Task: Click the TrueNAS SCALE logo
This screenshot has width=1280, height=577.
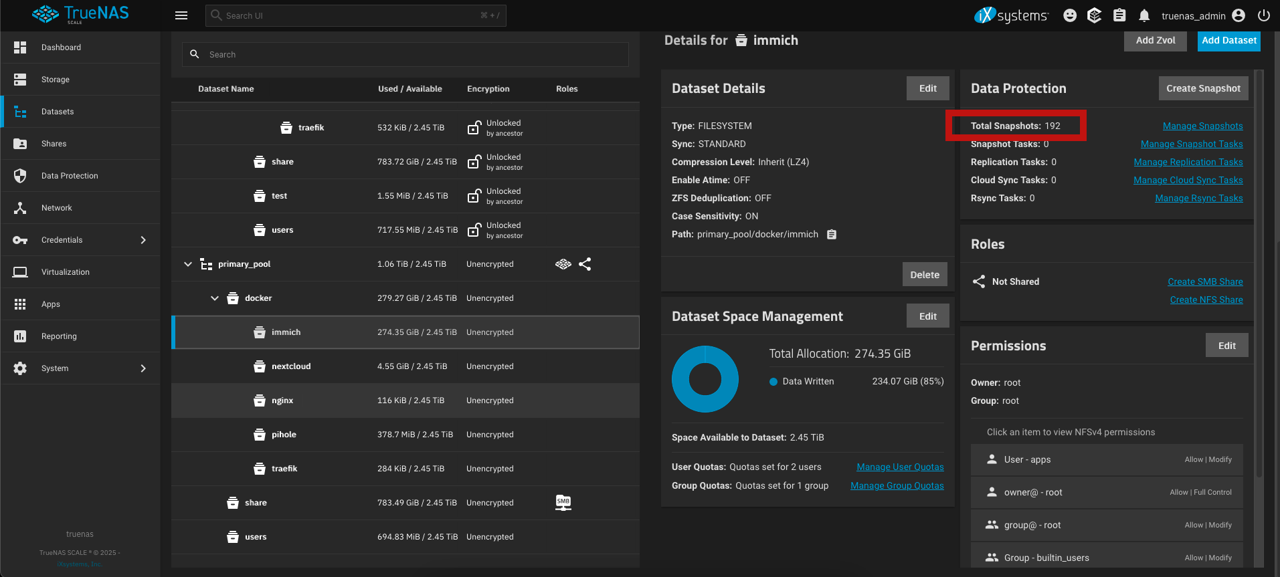Action: click(x=80, y=15)
